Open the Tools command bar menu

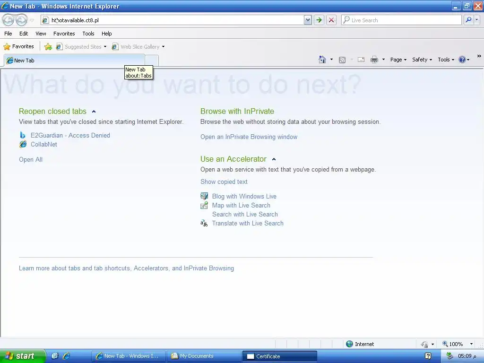[446, 60]
